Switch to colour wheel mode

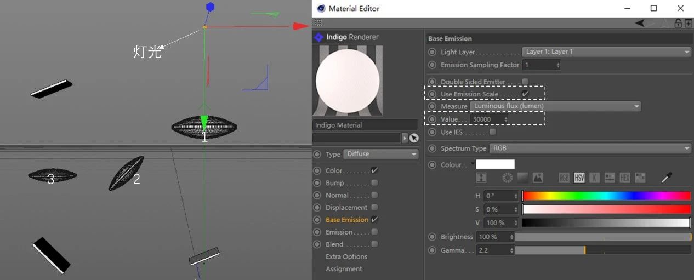[x=508, y=178]
